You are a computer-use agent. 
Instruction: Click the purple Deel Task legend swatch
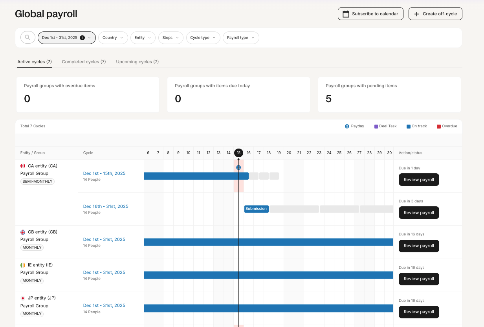(x=376, y=127)
